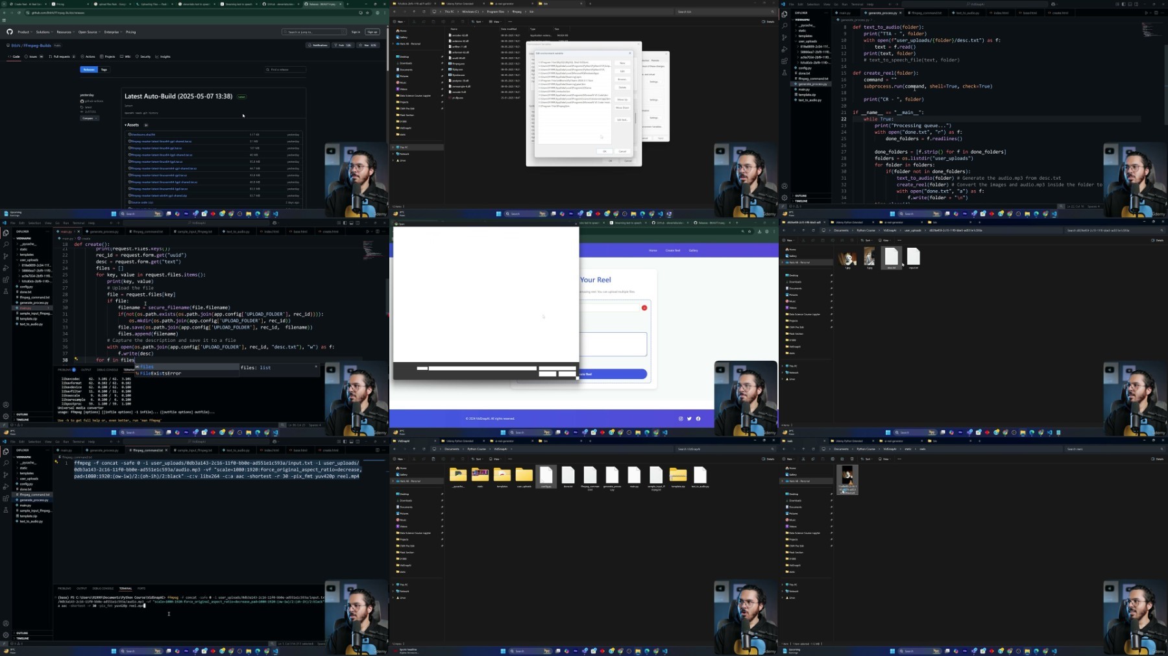This screenshot has width=1168, height=656.
Task: Open Source Control in main.py VS Code window
Action: tap(6, 256)
